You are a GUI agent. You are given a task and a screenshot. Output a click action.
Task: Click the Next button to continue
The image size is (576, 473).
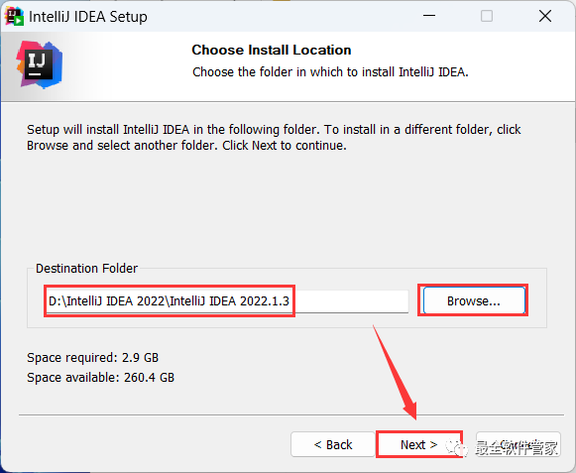point(418,444)
